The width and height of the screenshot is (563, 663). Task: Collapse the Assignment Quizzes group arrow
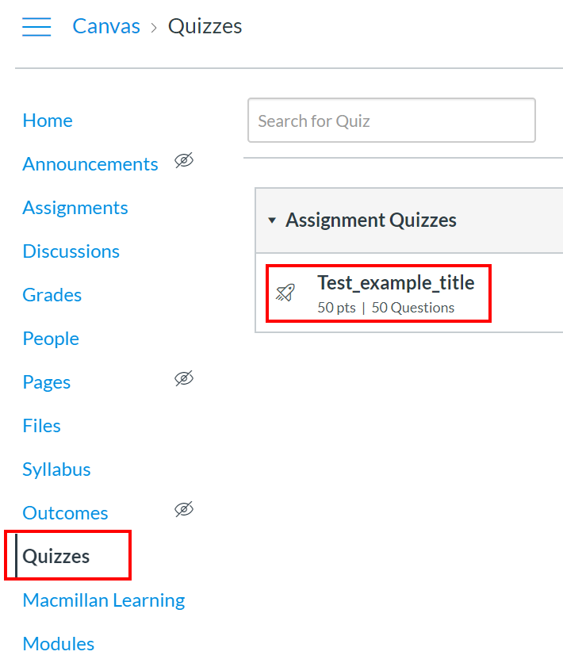(x=272, y=220)
